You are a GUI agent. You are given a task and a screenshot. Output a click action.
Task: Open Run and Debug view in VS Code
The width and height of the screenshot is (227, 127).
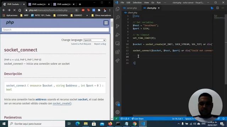tap(117, 35)
